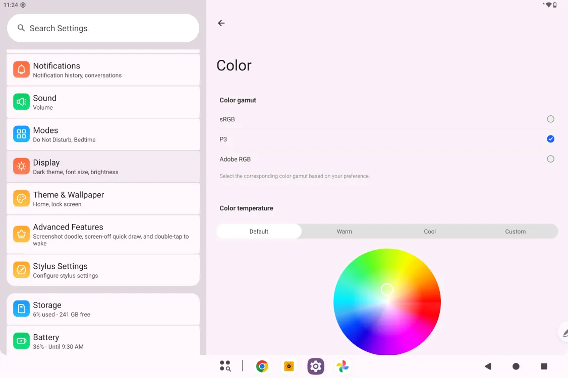Tap the recent apps square button
The width and height of the screenshot is (568, 378).
tap(544, 366)
